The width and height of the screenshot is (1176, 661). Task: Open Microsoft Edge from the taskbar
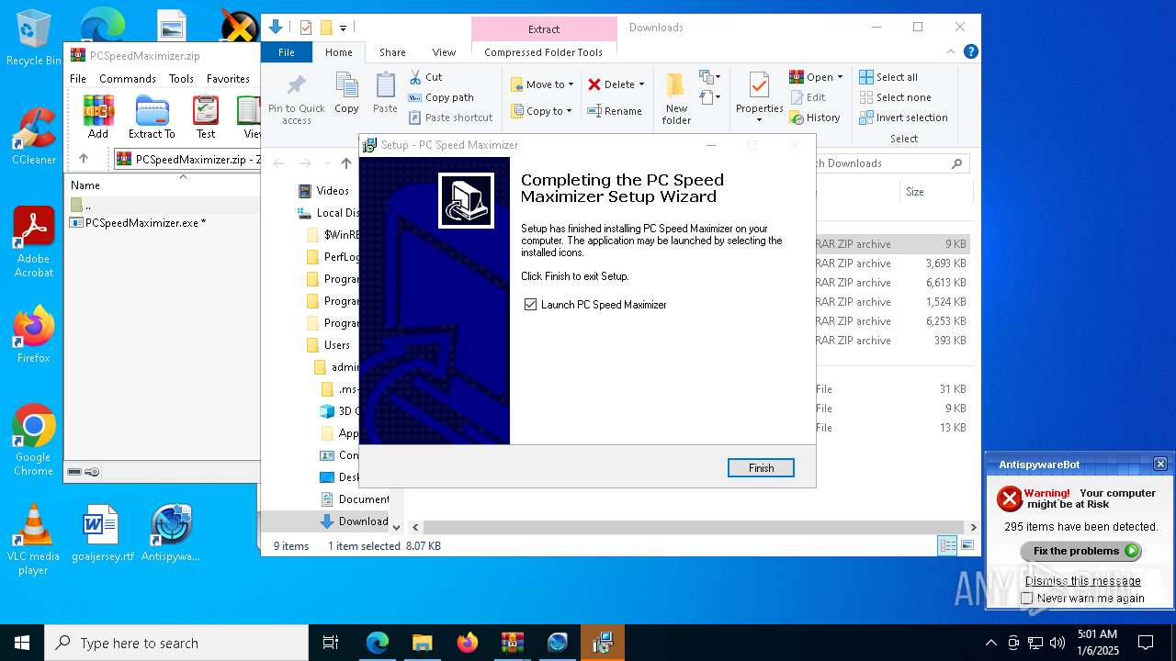pyautogui.click(x=378, y=643)
